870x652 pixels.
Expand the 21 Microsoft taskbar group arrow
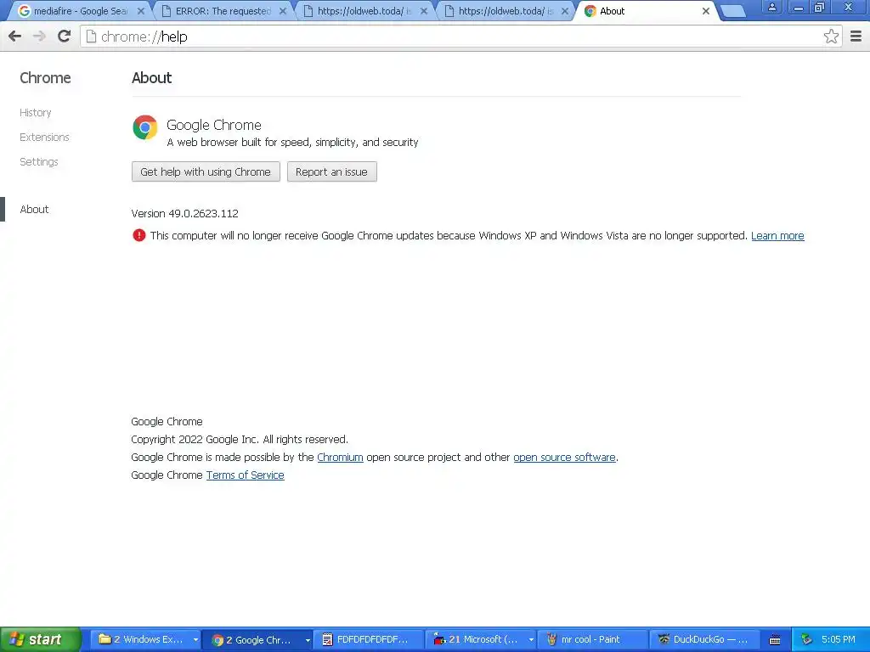click(x=531, y=640)
